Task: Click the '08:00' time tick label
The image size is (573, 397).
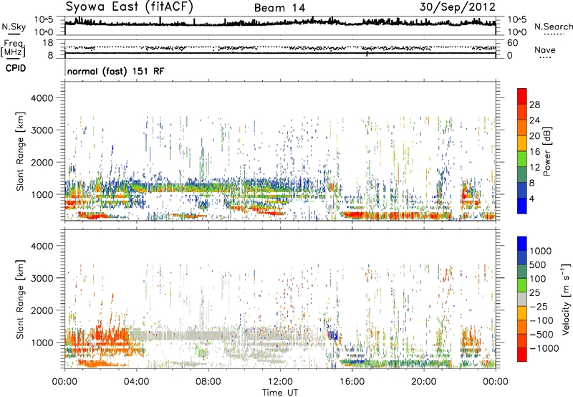Action: point(208,382)
